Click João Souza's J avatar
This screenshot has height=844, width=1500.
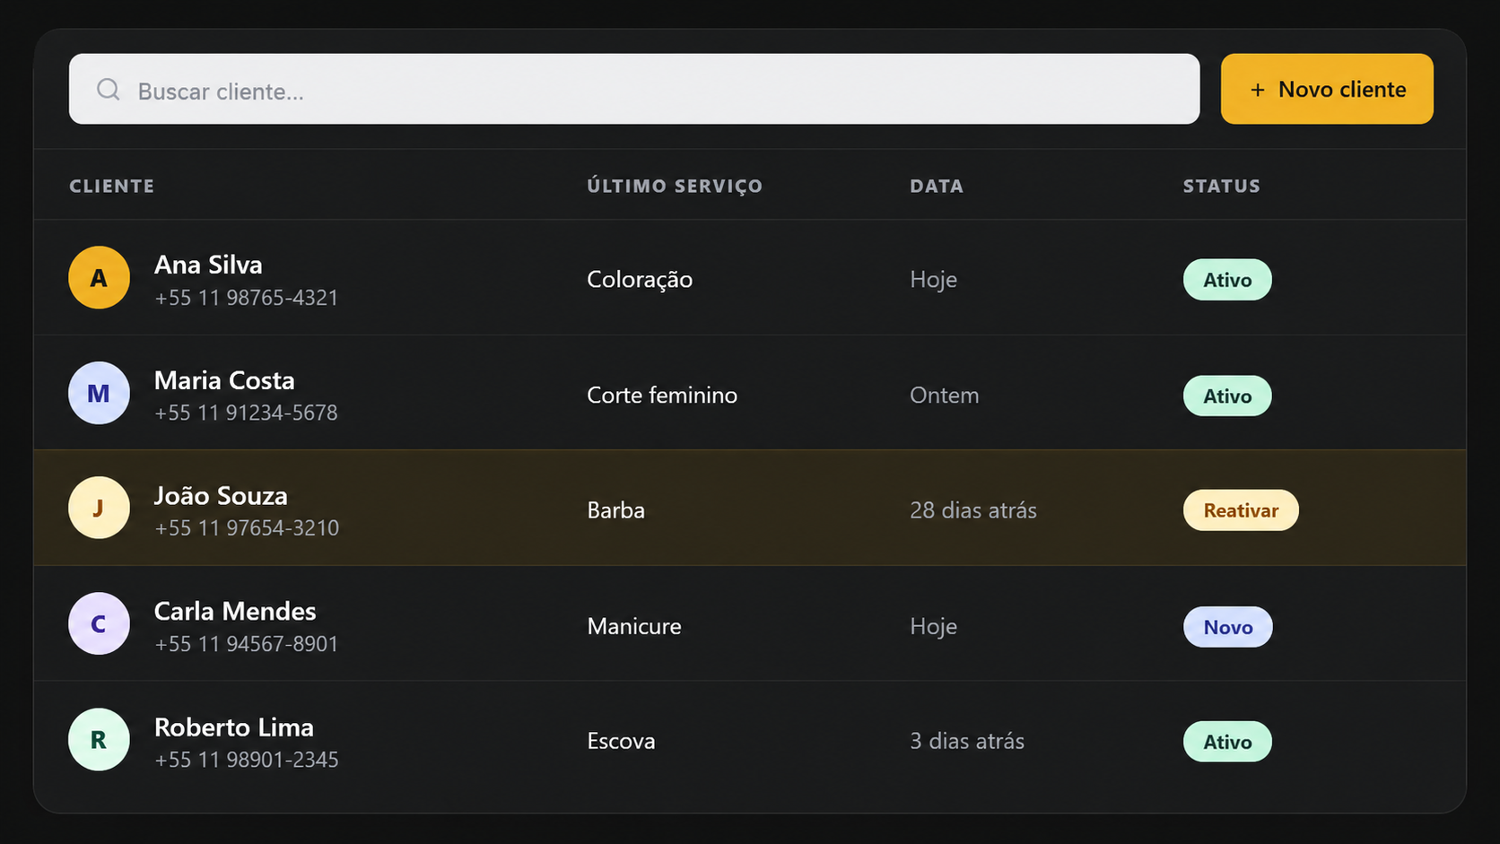pyautogui.click(x=99, y=508)
